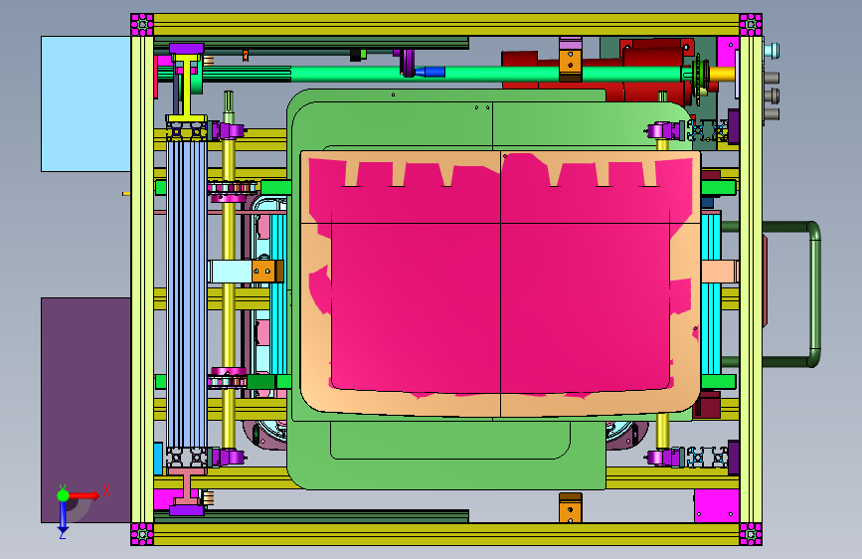Select the pink I-shaped bracket at bottom left

[x=187, y=487]
